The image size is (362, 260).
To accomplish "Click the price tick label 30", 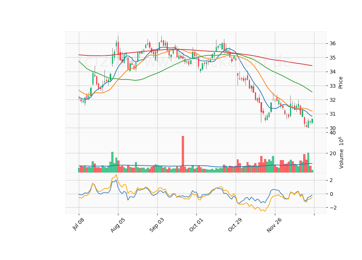I will point(333,128).
